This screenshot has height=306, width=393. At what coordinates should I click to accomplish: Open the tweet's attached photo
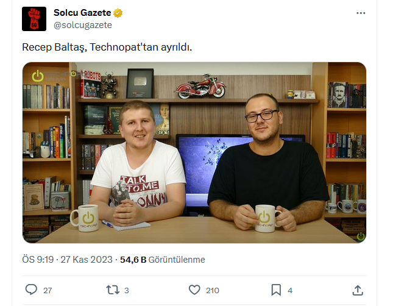[x=194, y=152]
